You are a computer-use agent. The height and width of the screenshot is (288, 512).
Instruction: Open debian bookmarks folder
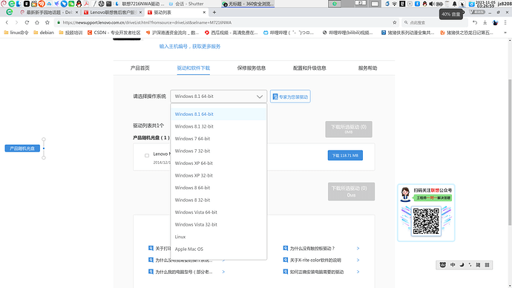[44, 33]
